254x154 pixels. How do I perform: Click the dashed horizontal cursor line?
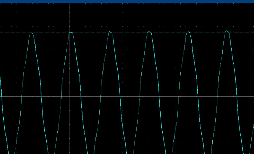129,32
